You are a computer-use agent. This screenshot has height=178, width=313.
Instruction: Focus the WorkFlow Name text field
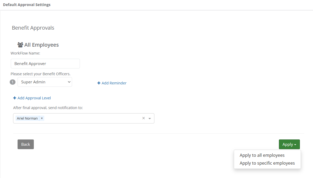click(x=45, y=63)
